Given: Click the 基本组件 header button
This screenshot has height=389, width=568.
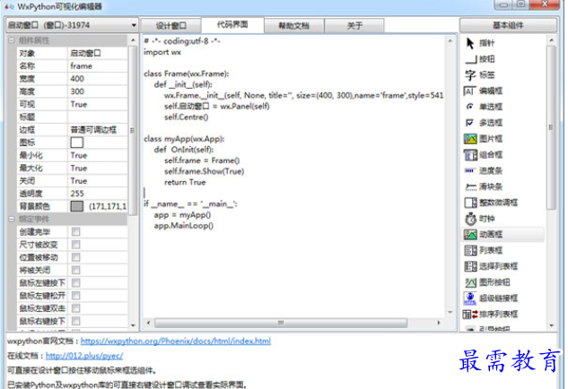Looking at the screenshot, I should pos(508,25).
